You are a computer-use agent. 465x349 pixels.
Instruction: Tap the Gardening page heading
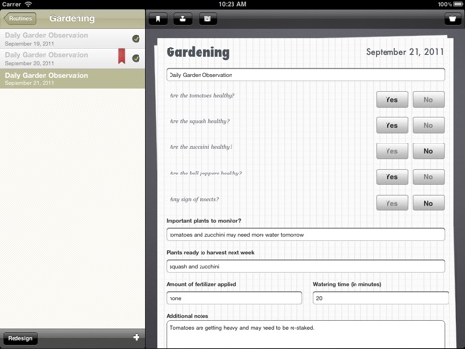click(198, 52)
